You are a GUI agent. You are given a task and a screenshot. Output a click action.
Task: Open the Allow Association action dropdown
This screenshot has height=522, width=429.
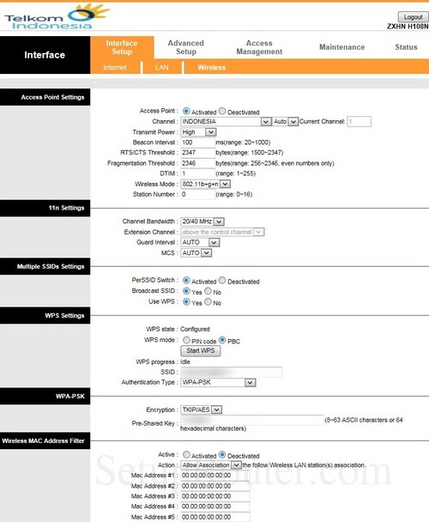(x=211, y=465)
